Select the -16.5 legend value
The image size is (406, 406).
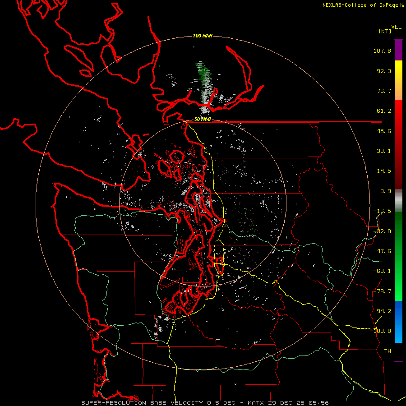(x=382, y=211)
